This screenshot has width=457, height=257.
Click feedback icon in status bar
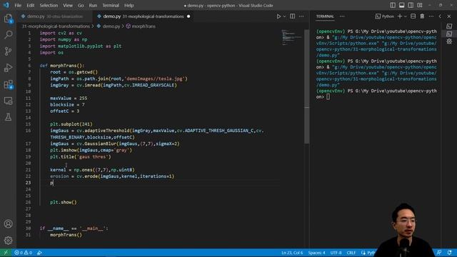[439, 253]
